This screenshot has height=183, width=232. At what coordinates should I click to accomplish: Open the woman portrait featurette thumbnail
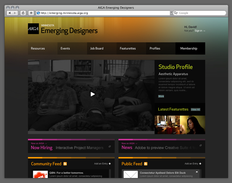click(193, 125)
